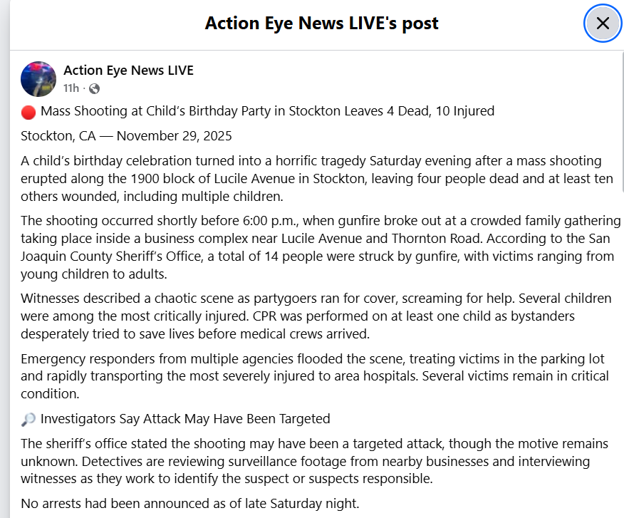This screenshot has width=624, height=518.
Task: Click the magnifying glass emoji beside Investigators
Action: tap(28, 419)
